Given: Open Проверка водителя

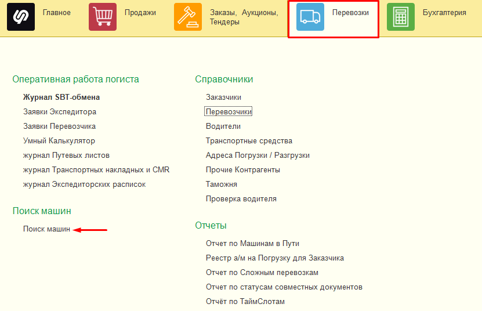Looking at the screenshot, I should click(x=241, y=198).
